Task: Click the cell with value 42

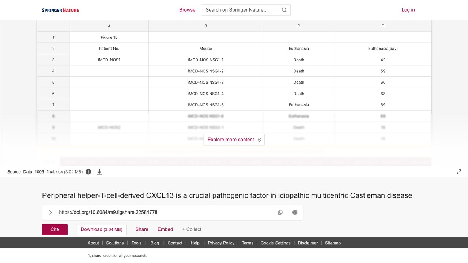Action: [x=383, y=60]
